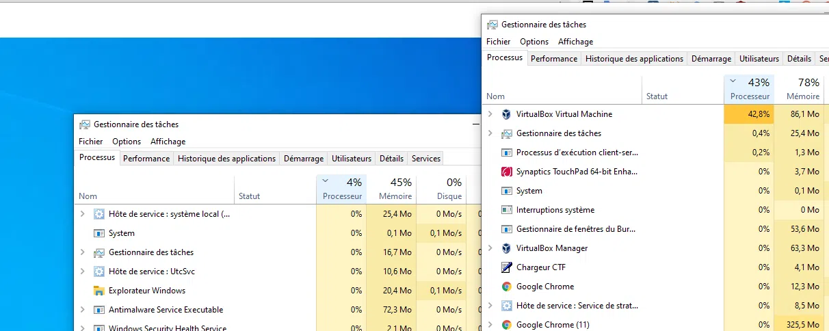
Task: Open Détails tab in right window
Action: pos(799,59)
